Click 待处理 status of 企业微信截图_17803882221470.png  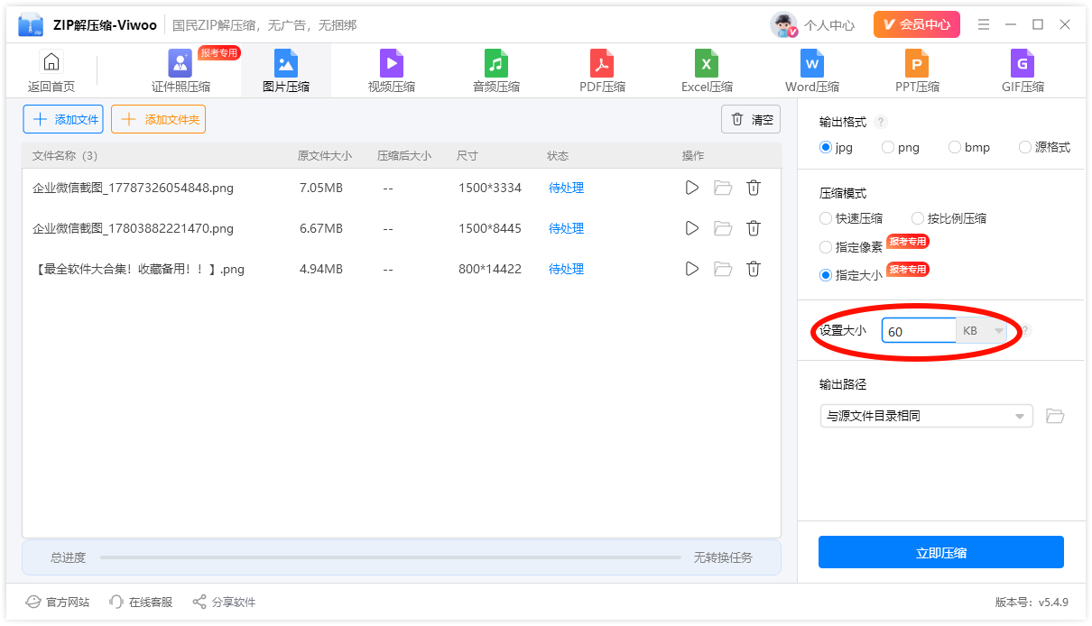click(x=566, y=228)
